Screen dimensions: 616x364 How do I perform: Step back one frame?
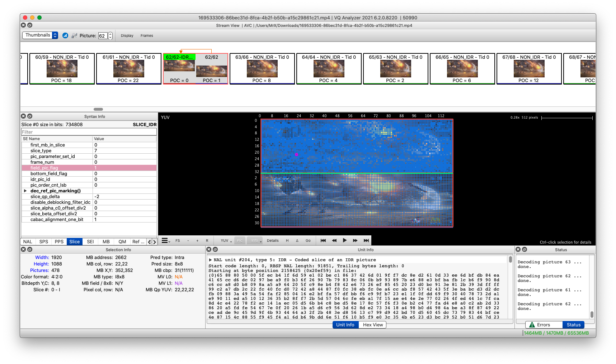pyautogui.click(x=334, y=240)
